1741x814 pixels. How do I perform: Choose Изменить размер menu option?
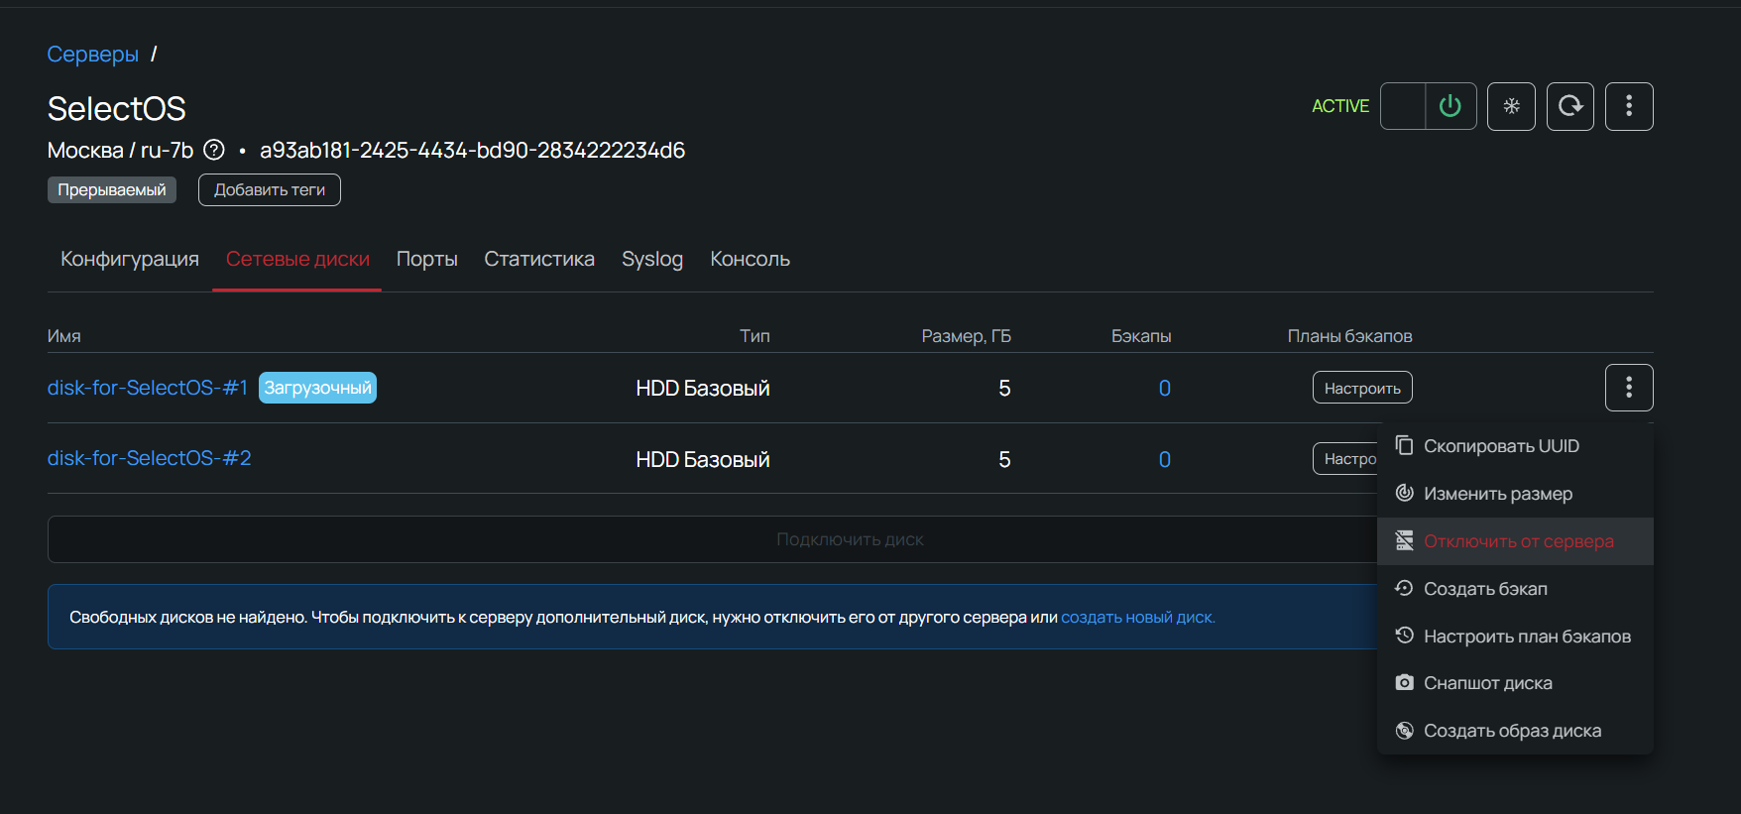point(1497,494)
